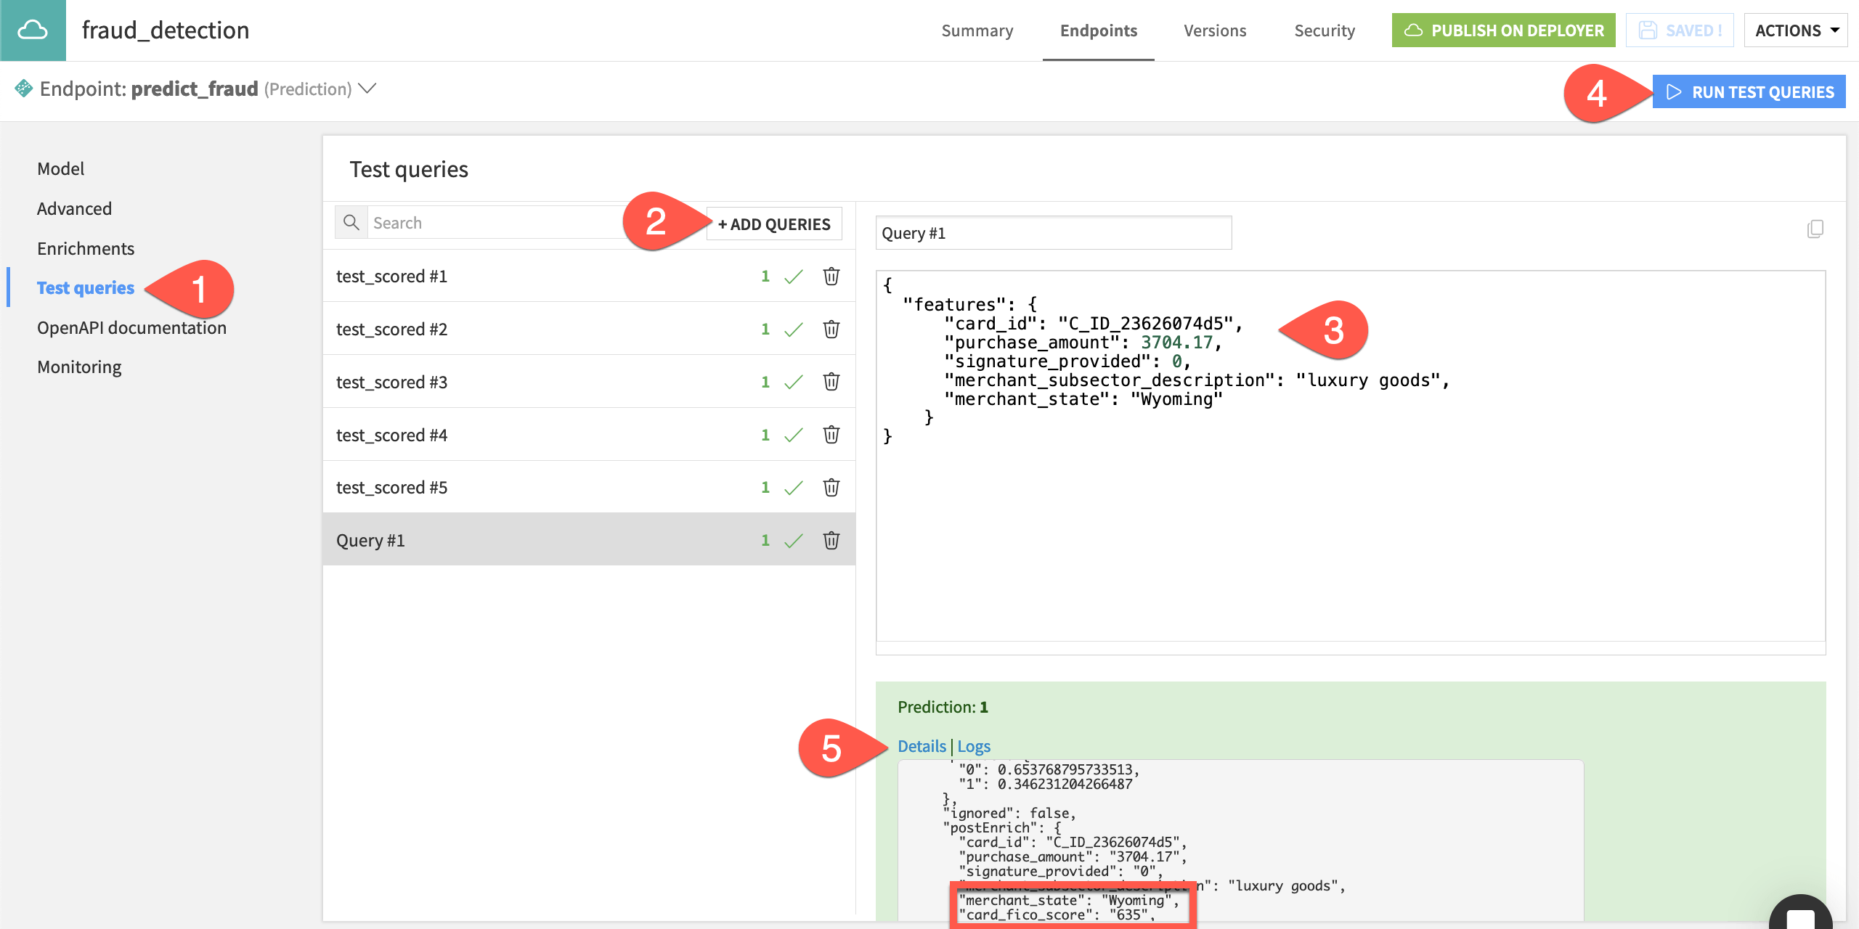Viewport: 1859px width, 929px height.
Task: Open the Security tab
Action: [1325, 30]
